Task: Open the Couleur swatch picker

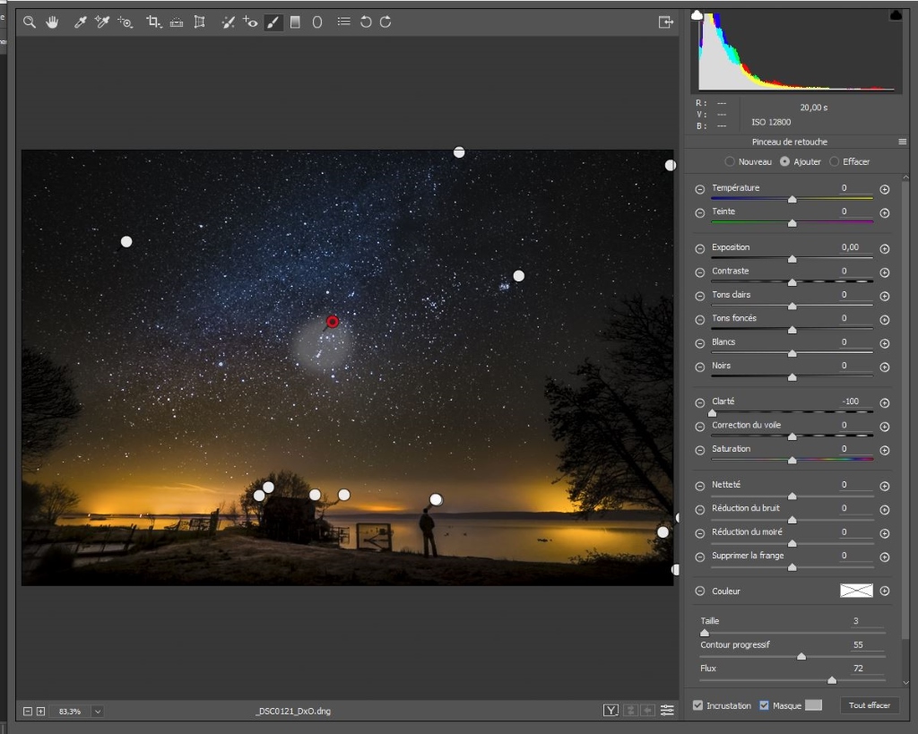Action: (x=856, y=592)
